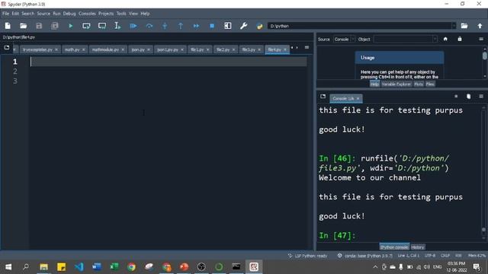Switch to the Files pane tab

[430, 84]
